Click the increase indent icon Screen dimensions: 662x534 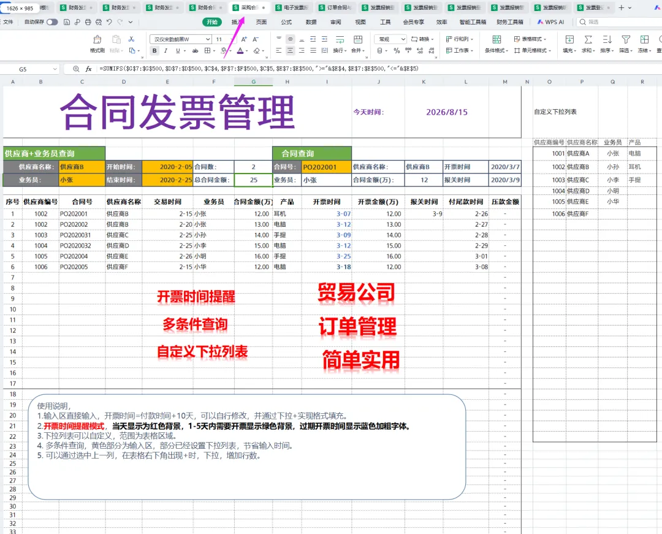(324, 39)
